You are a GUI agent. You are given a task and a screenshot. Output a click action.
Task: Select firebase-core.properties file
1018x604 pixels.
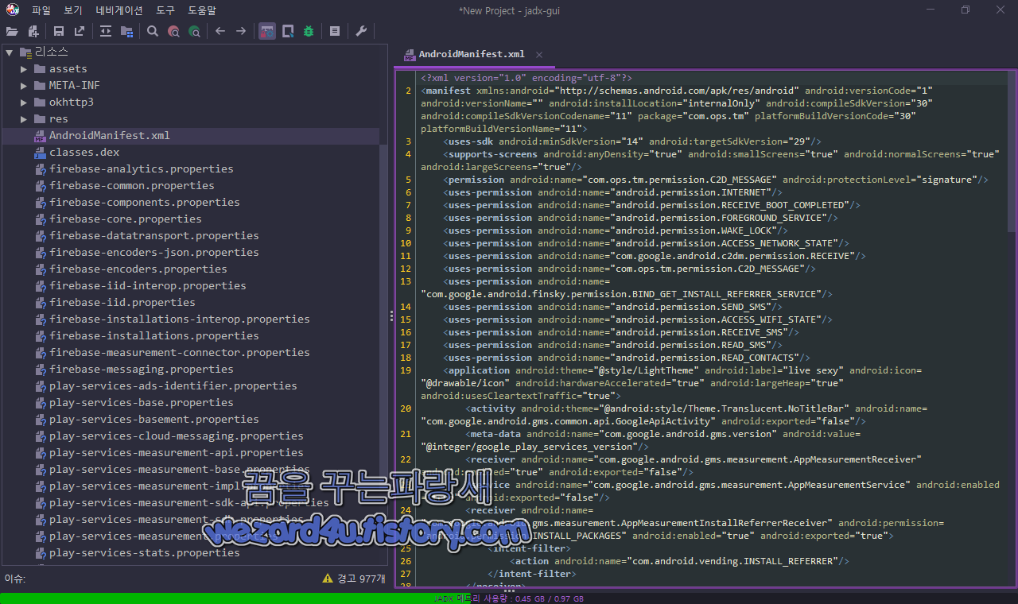(126, 219)
